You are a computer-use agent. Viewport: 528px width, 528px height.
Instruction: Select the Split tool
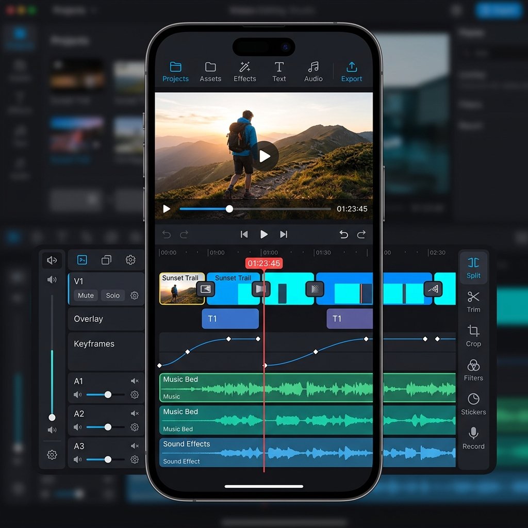tap(473, 268)
